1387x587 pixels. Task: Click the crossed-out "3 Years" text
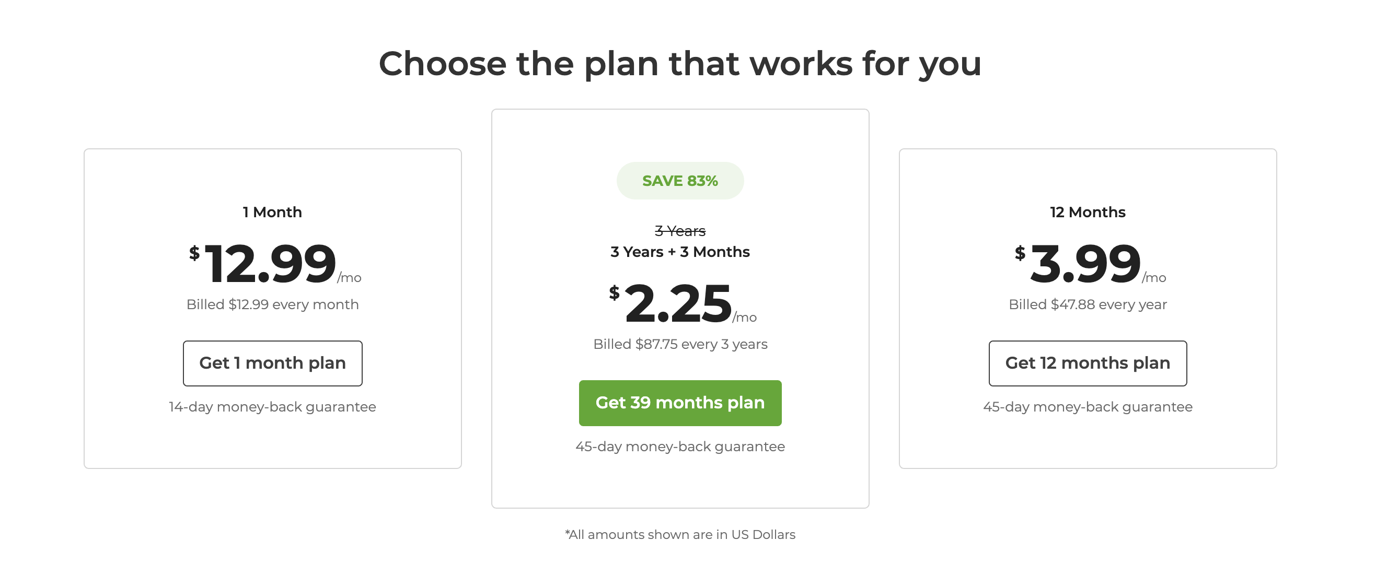679,231
